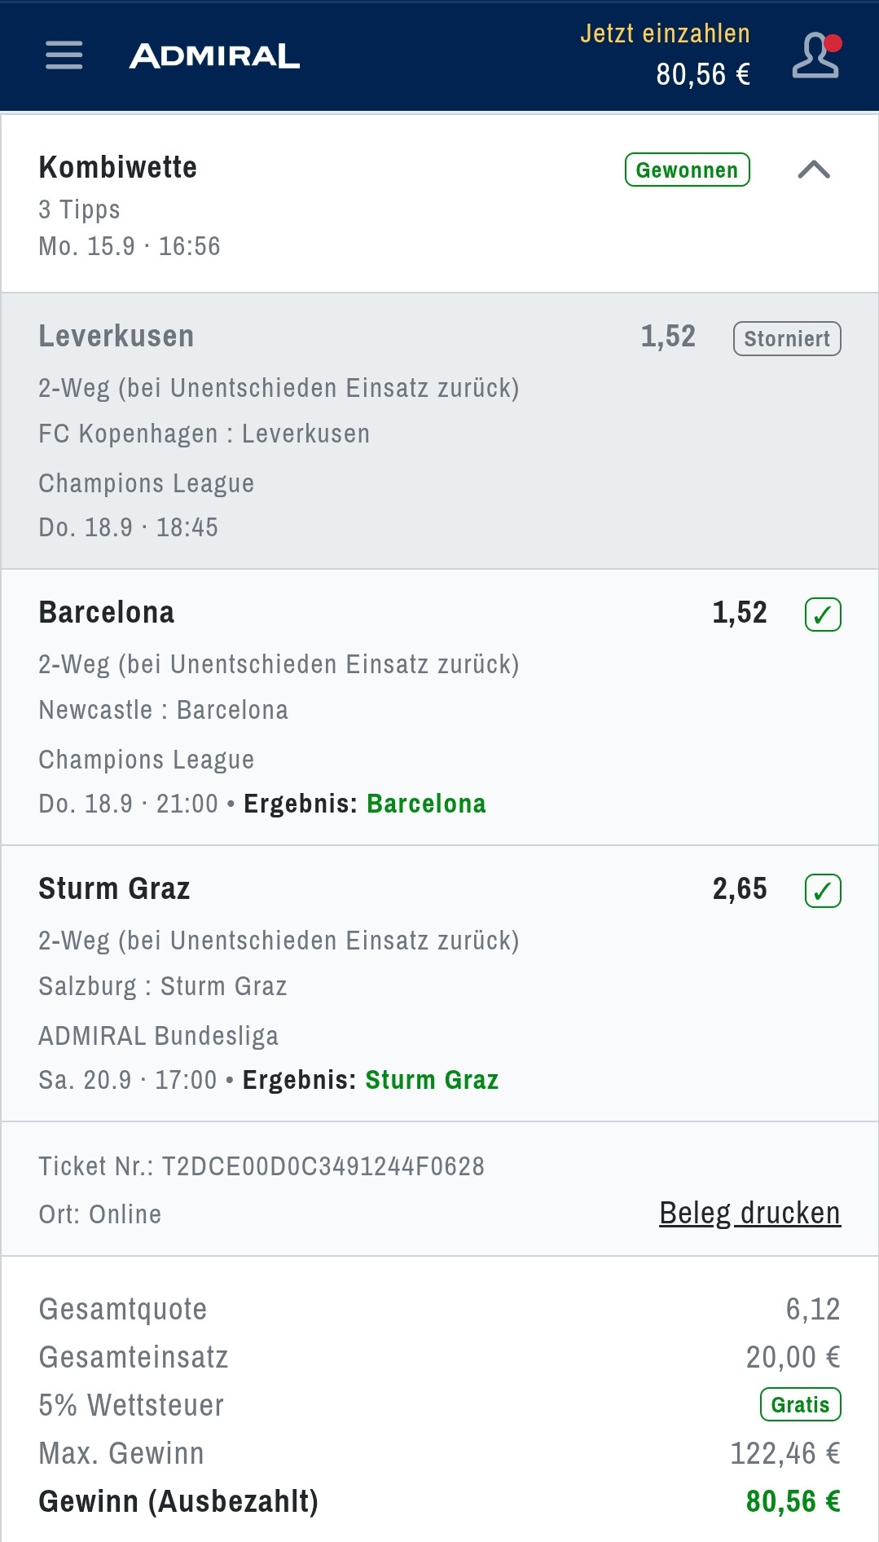
Task: Open the user account profile icon
Action: point(815,55)
